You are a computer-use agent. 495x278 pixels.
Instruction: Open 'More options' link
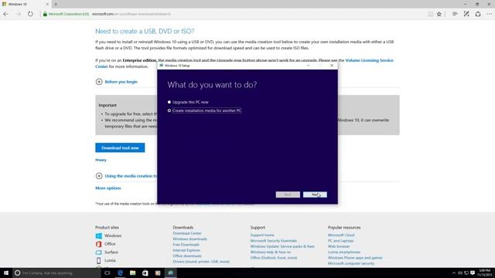[x=108, y=188]
